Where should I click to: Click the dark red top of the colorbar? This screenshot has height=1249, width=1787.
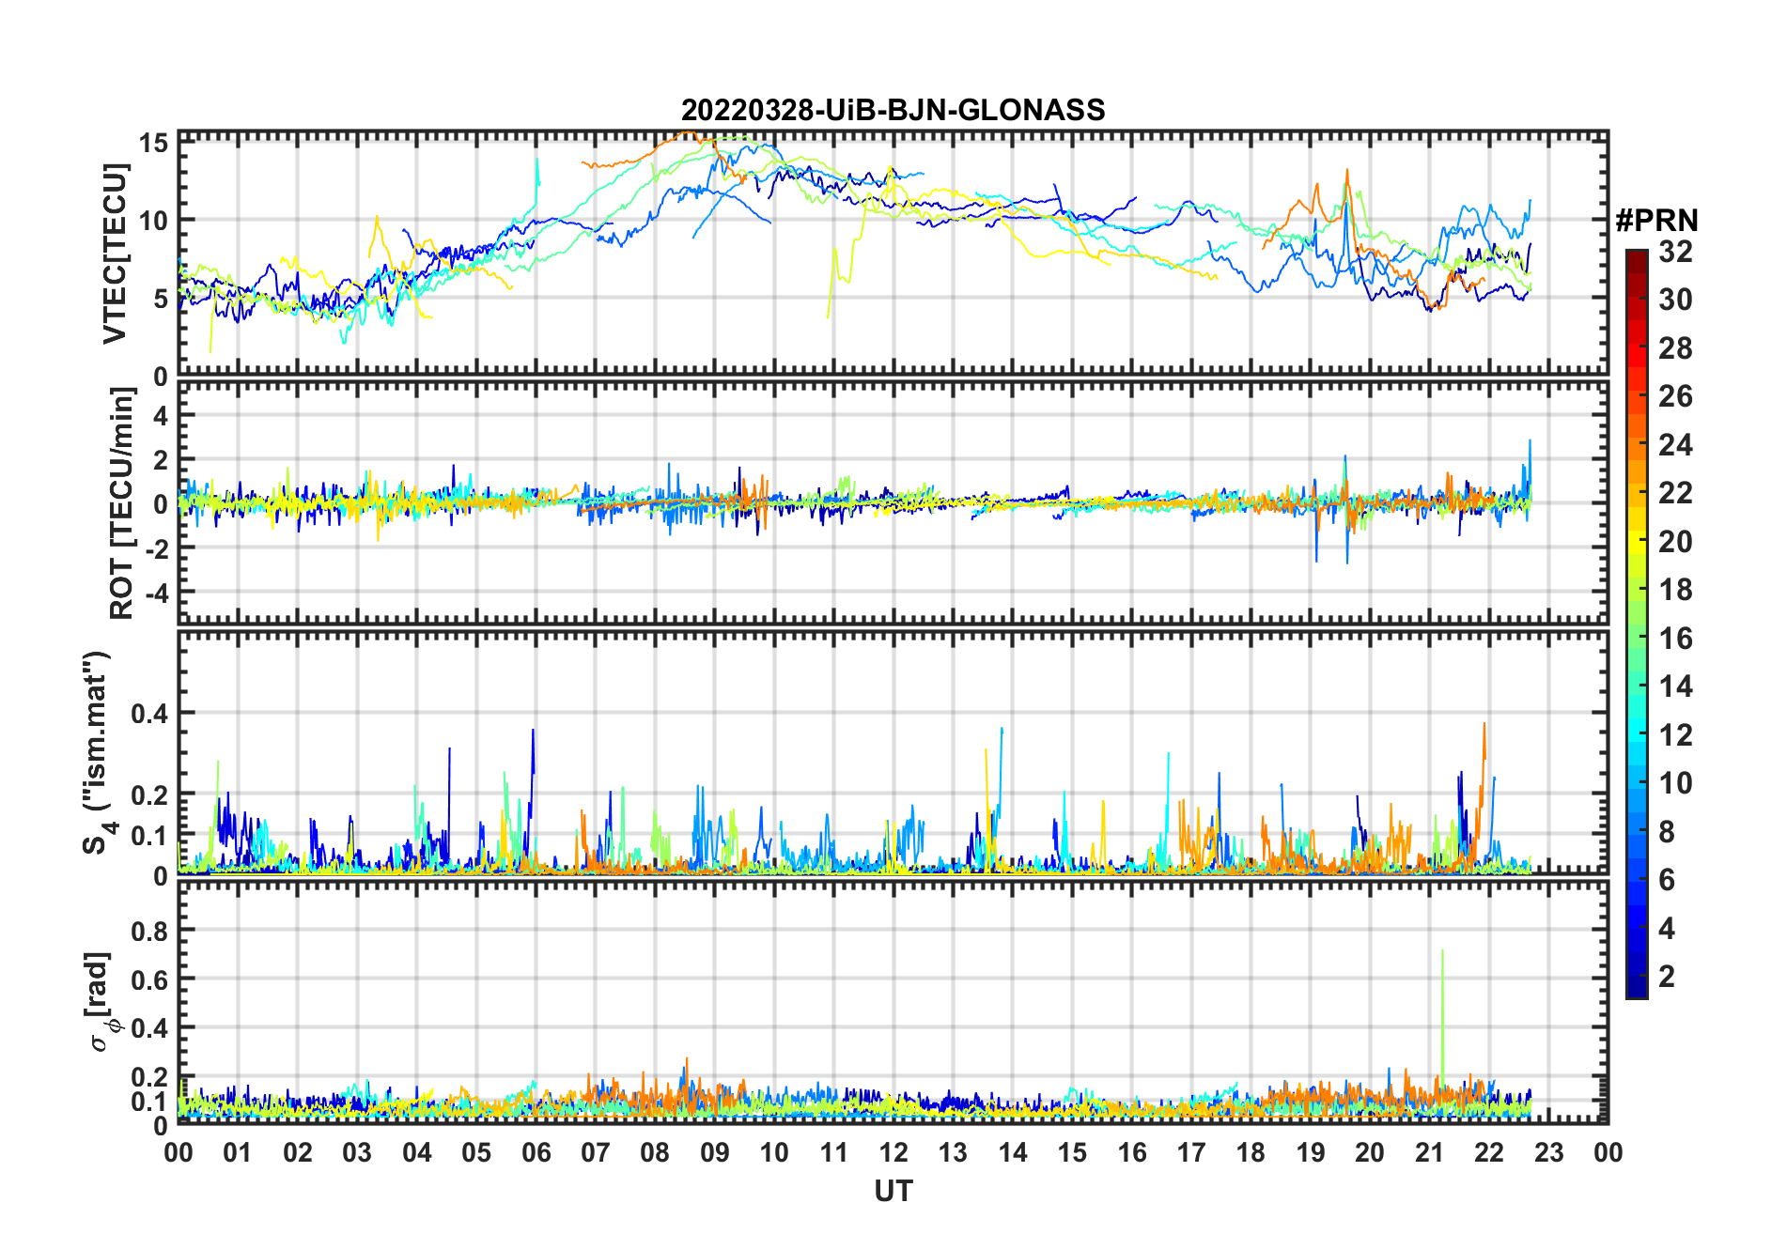click(1636, 255)
